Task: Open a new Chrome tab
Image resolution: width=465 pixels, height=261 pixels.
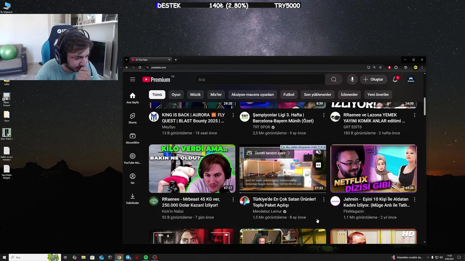Action: (x=176, y=60)
